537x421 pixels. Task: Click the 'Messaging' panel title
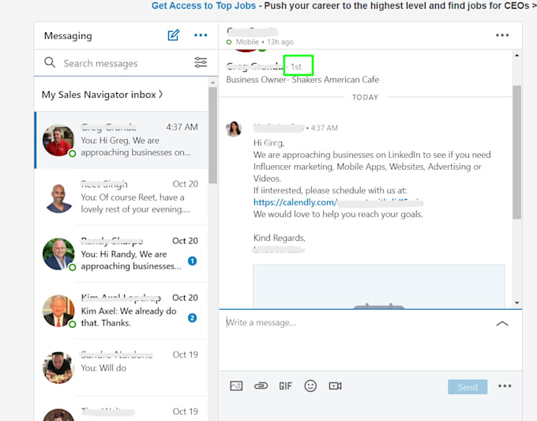tap(68, 36)
